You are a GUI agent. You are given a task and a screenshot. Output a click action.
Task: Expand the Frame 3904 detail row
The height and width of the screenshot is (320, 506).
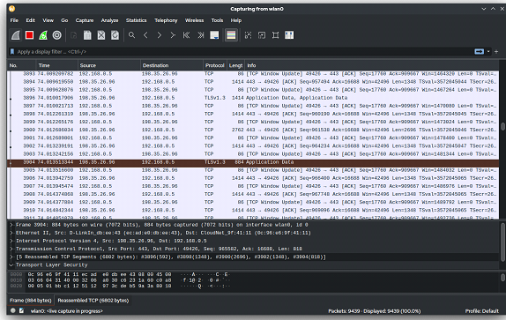tap(11, 225)
